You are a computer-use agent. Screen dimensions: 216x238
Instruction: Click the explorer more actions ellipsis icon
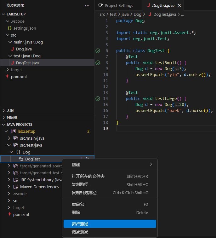87,5
